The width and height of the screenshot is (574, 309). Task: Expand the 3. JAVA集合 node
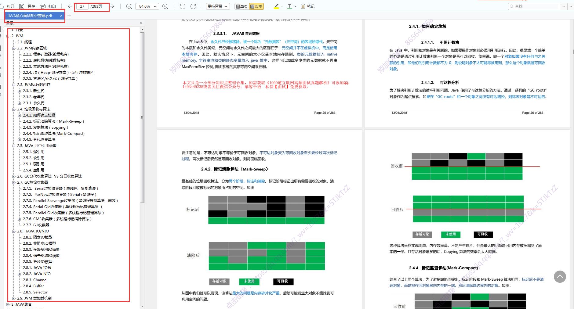[8, 304]
